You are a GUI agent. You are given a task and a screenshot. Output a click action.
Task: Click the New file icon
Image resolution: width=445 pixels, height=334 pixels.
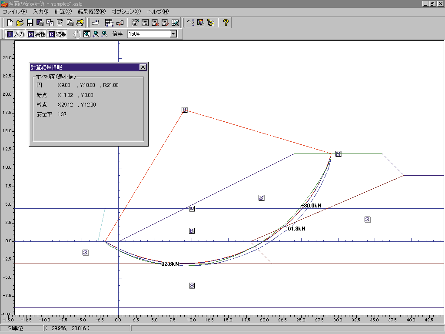point(10,23)
